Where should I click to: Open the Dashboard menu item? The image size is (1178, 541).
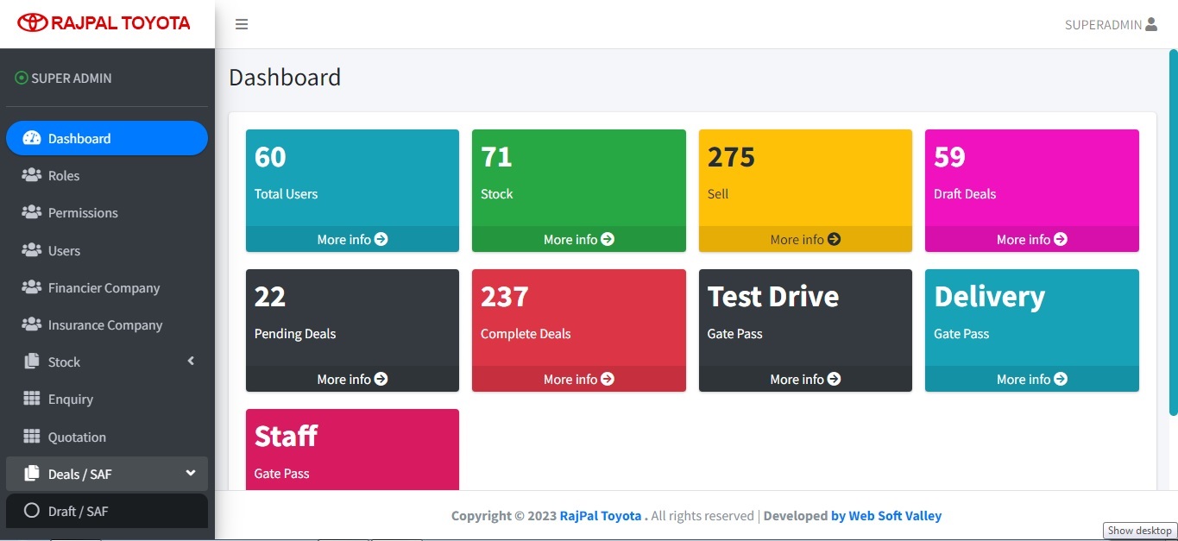[x=107, y=138]
